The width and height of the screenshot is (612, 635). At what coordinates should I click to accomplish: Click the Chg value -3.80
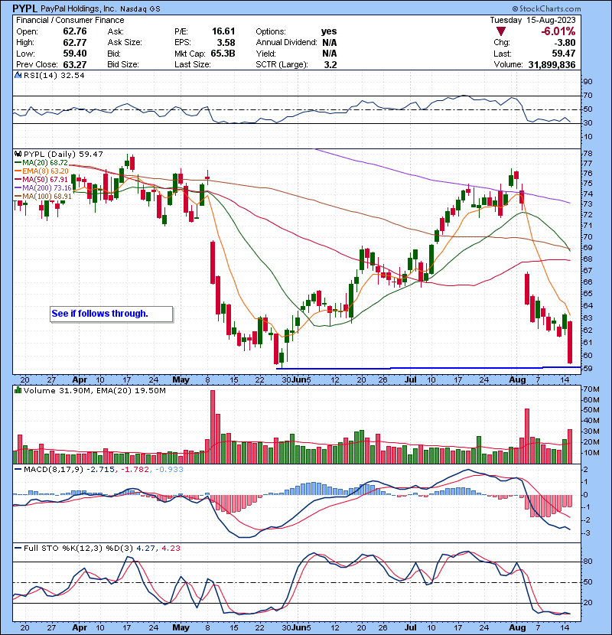[x=565, y=43]
